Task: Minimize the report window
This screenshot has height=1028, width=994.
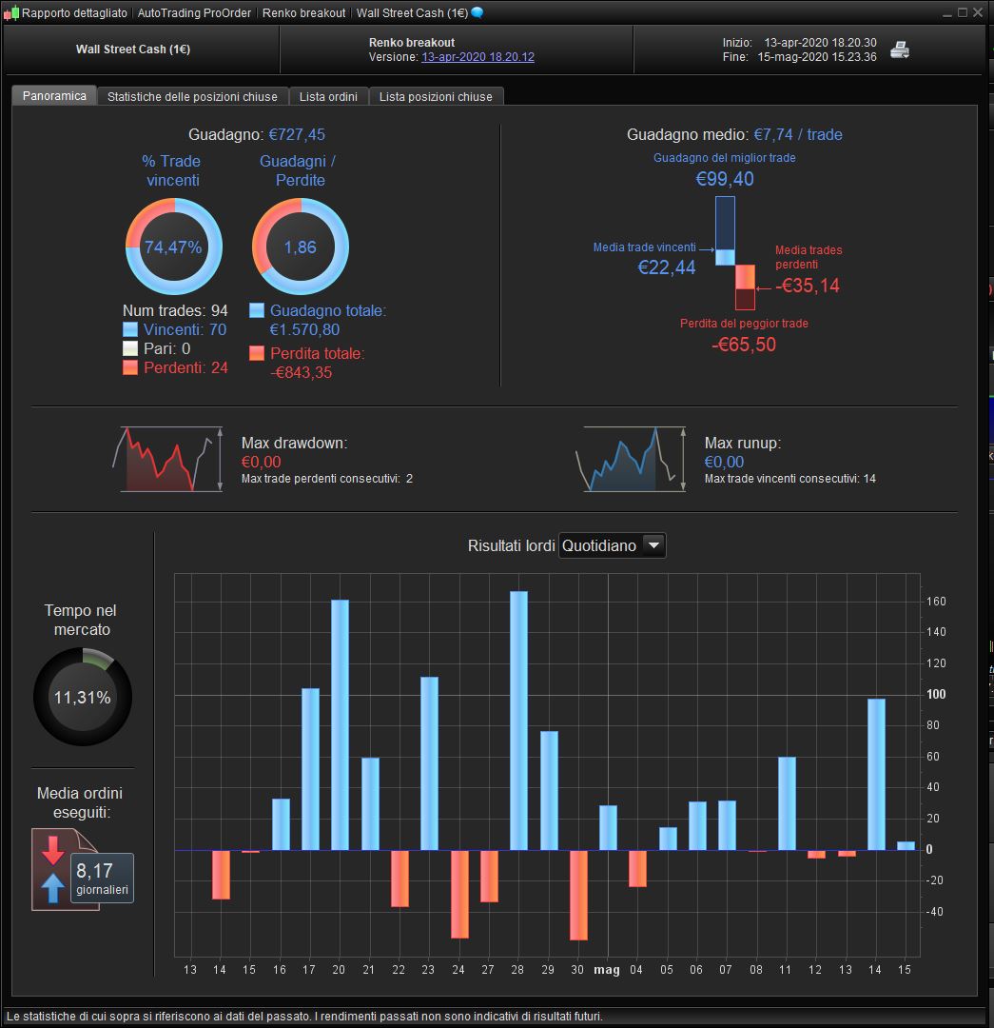Action: coord(946,12)
